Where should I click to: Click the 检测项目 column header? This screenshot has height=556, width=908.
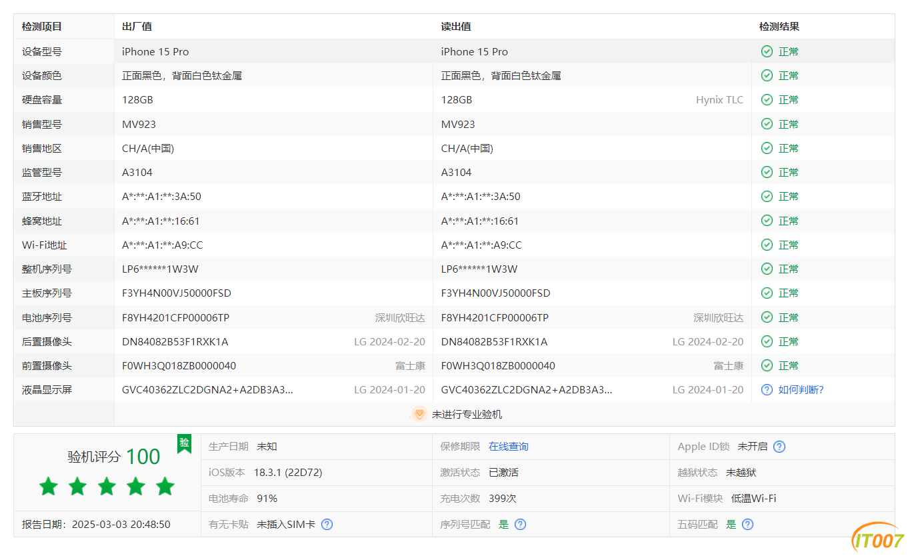pos(42,27)
